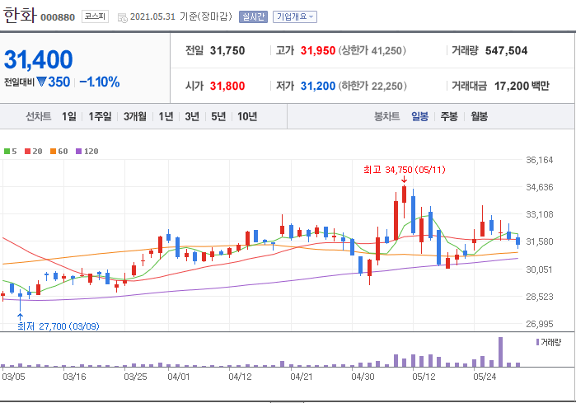Click the orange 60-day moving average swatch
Viewport: 576px width, 403px height.
[x=54, y=152]
